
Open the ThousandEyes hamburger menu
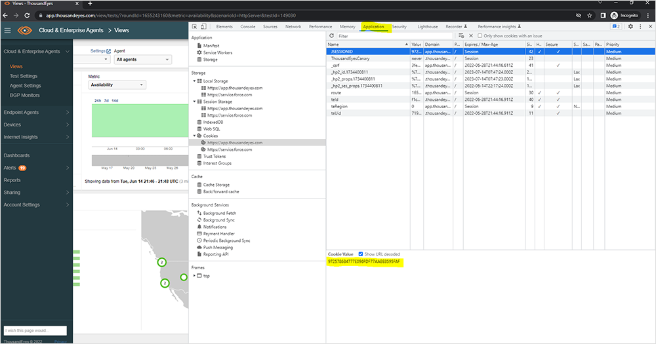[x=7, y=30]
